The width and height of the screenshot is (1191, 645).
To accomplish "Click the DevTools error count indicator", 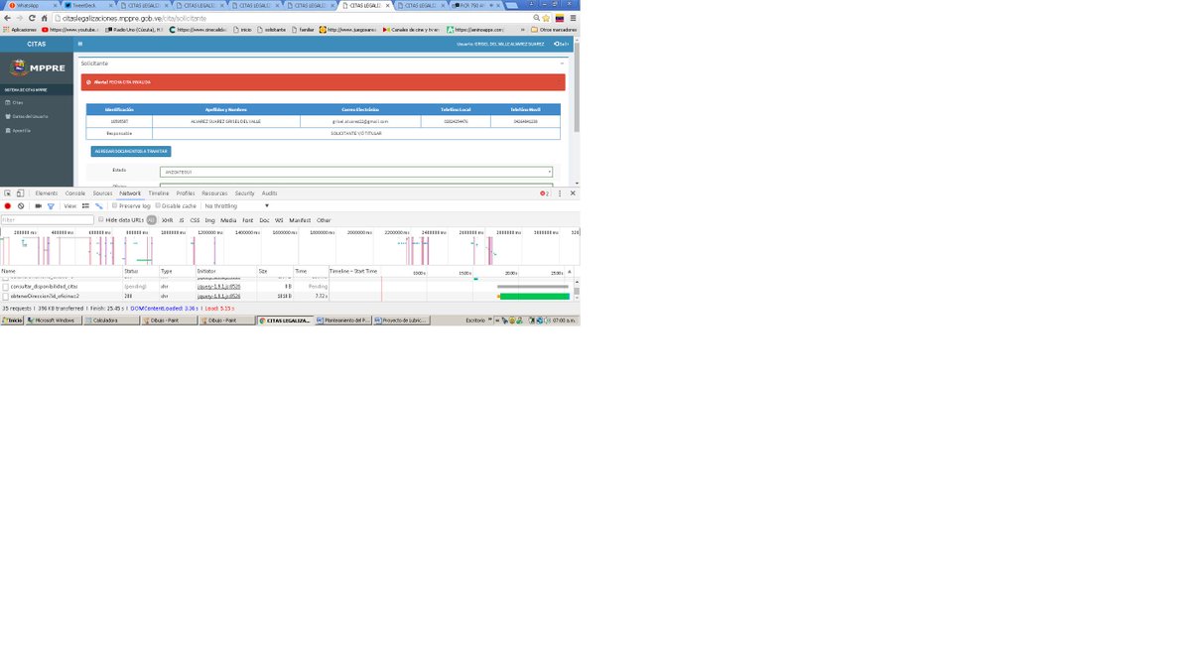I will tap(545, 193).
